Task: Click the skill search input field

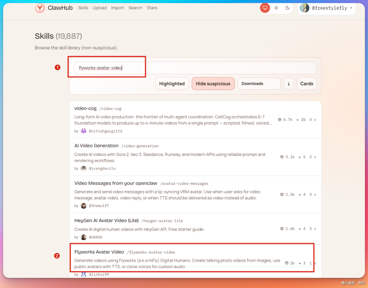Action: click(195, 68)
